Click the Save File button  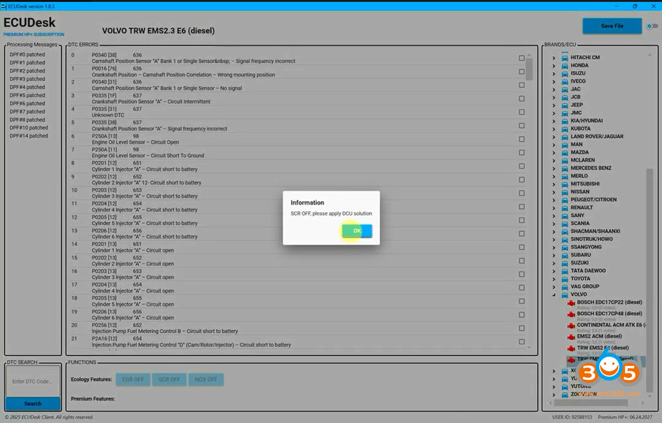tap(612, 26)
